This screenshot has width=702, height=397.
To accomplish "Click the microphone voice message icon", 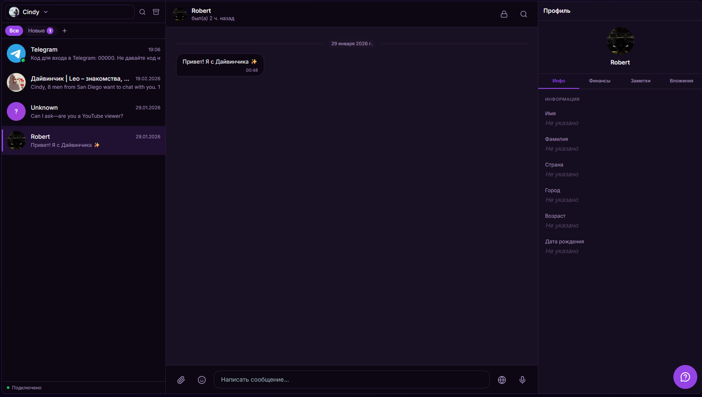I will coord(522,379).
